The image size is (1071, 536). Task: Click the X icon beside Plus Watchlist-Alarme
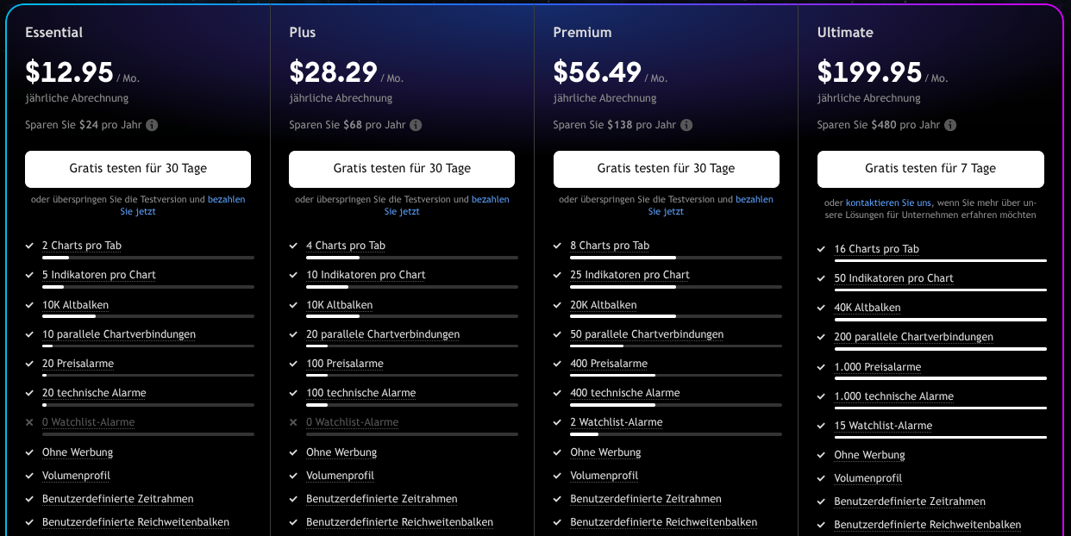coord(294,422)
